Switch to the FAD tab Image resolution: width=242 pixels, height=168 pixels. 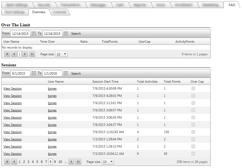232,5
